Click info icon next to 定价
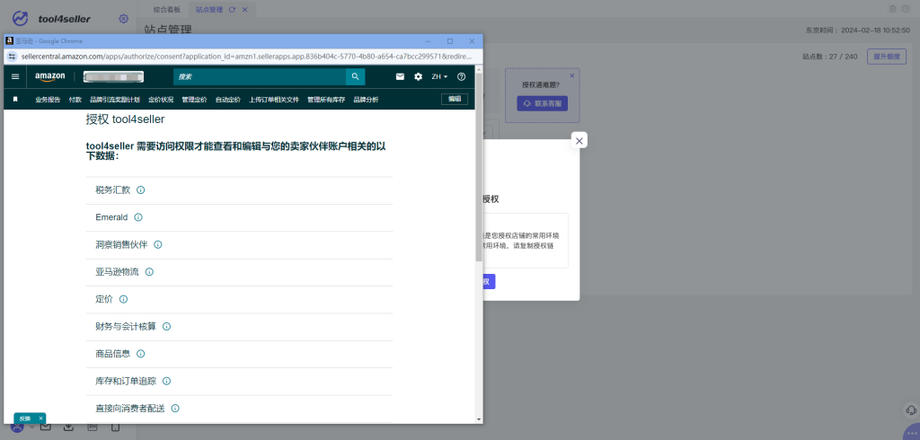Viewport: 920px width, 440px height. 123,299
